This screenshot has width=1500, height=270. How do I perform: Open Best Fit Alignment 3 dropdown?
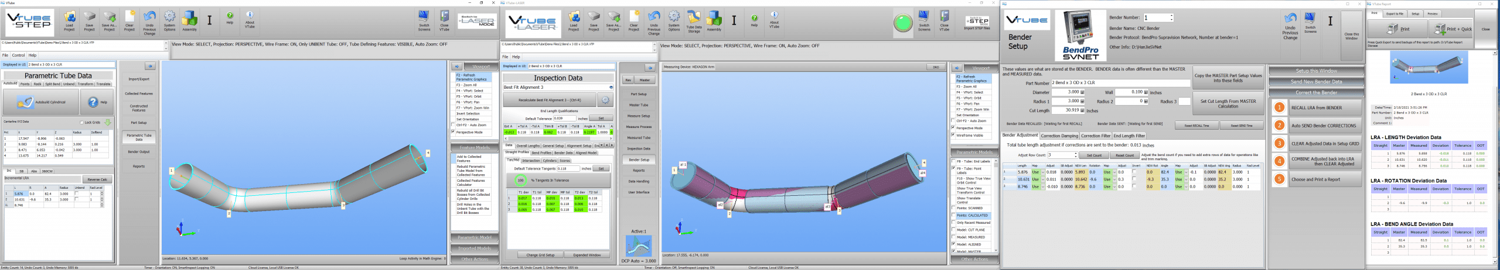(x=611, y=88)
